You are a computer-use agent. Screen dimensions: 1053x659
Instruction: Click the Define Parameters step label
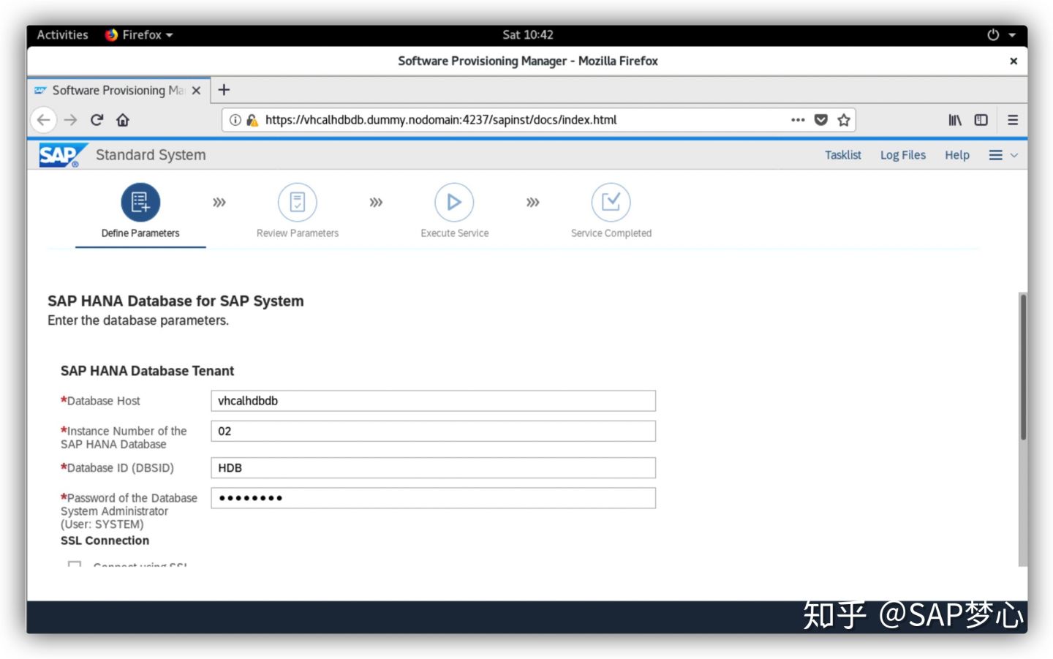click(x=140, y=233)
